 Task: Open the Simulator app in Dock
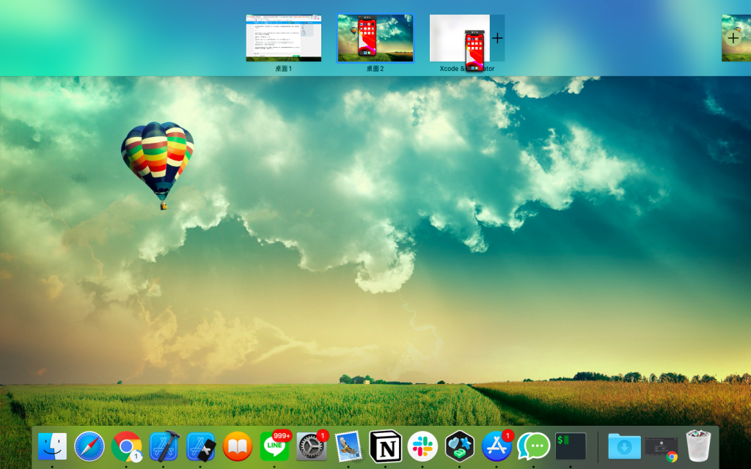[x=201, y=446]
